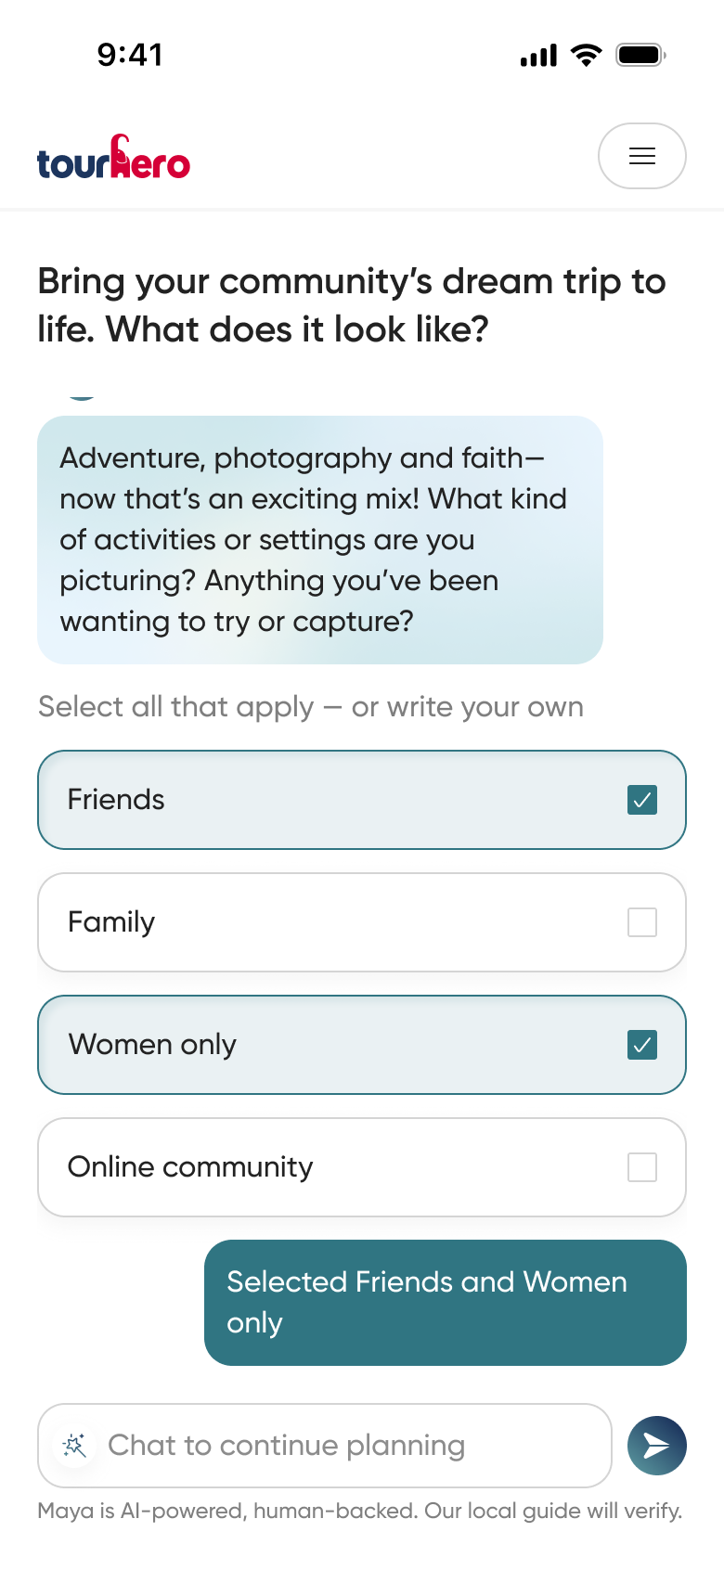Click Maya's Adventure, photography and faith message
Screen dimensions: 724x1570
click(320, 540)
